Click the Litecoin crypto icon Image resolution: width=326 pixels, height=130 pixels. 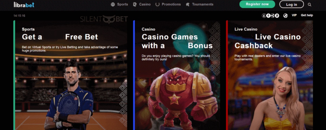pos(264,16)
